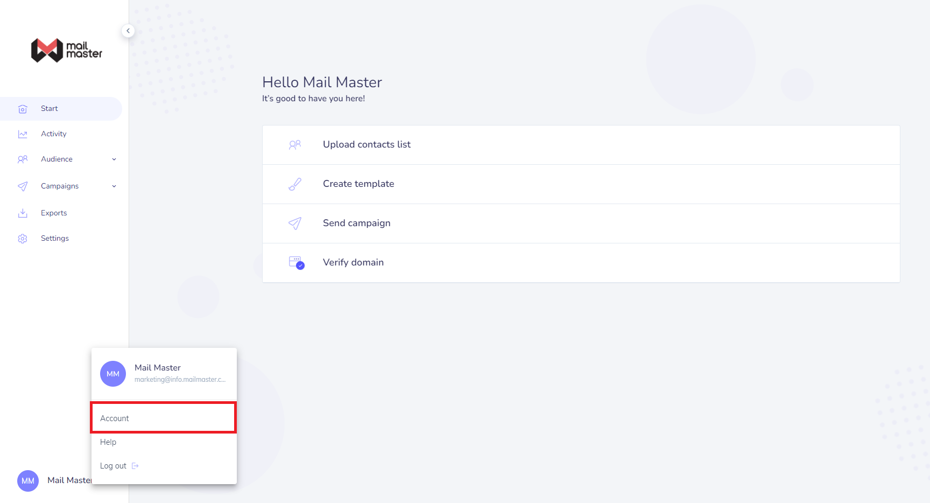Click the Verify domain badge icon
The image size is (930, 503).
point(296,262)
